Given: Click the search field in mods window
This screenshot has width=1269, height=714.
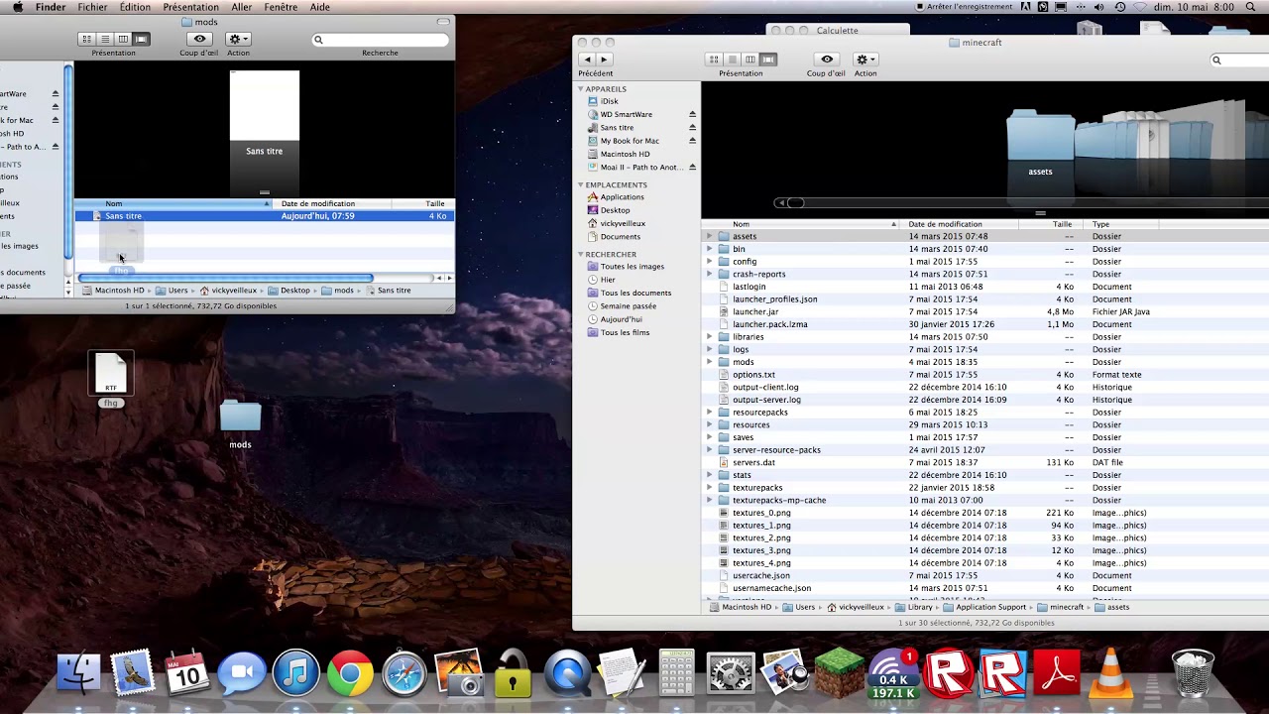Looking at the screenshot, I should coord(380,40).
